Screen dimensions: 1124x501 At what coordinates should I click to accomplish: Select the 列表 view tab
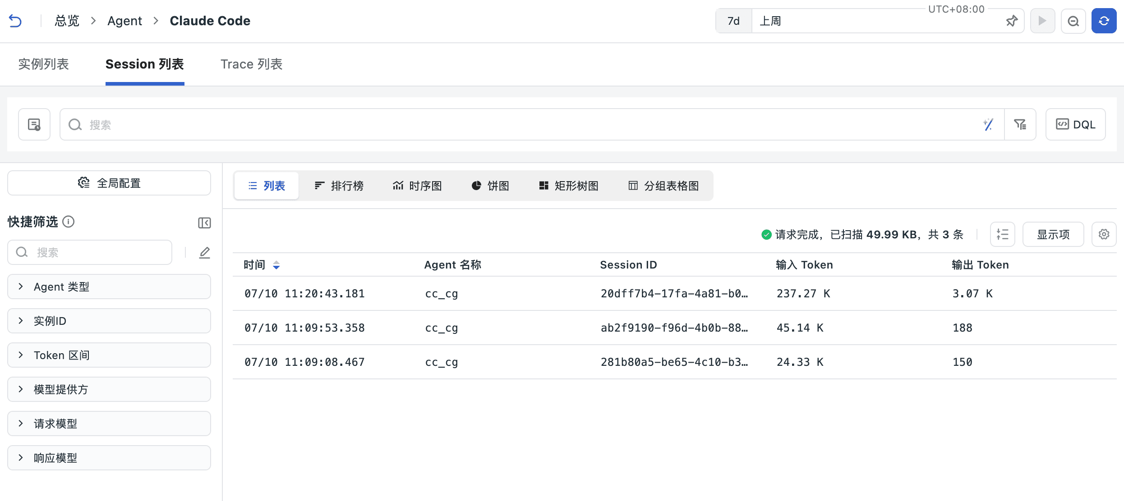(x=267, y=186)
